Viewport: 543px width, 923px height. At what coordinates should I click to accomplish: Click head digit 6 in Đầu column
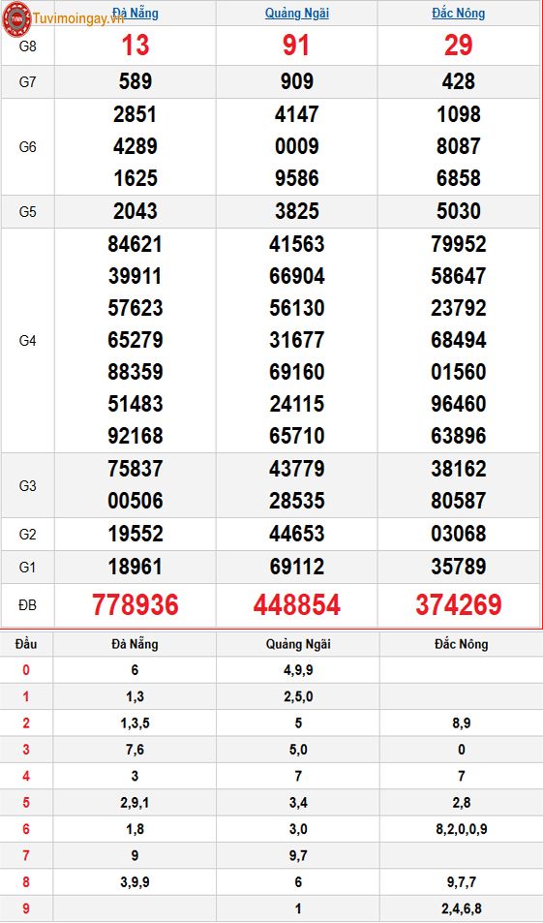pos(26,829)
